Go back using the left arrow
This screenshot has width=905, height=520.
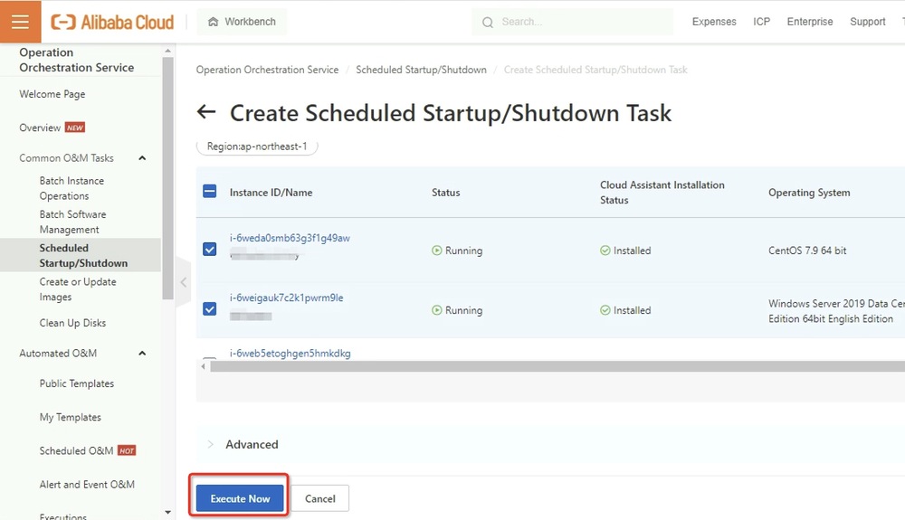click(206, 112)
